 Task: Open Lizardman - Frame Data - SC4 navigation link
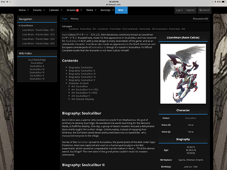click(x=38, y=39)
